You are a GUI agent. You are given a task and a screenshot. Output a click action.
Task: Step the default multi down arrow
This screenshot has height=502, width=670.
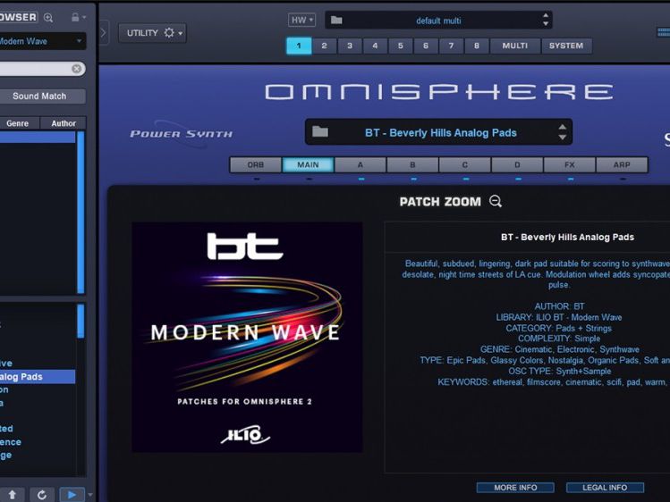point(546,24)
